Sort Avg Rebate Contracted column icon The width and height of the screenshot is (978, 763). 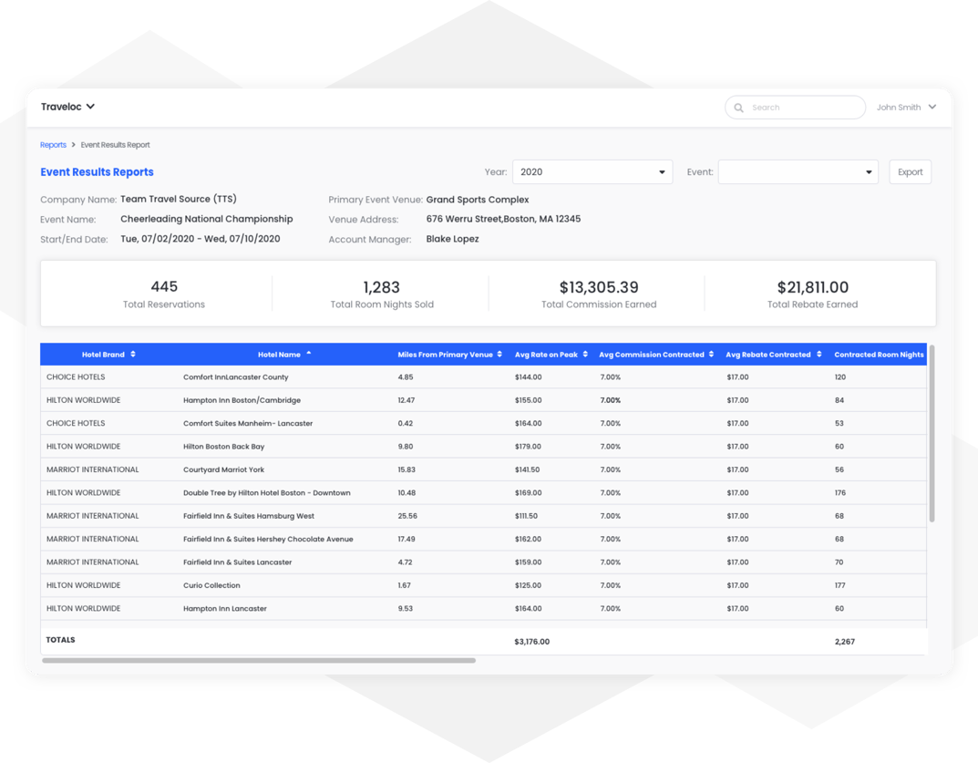(819, 355)
